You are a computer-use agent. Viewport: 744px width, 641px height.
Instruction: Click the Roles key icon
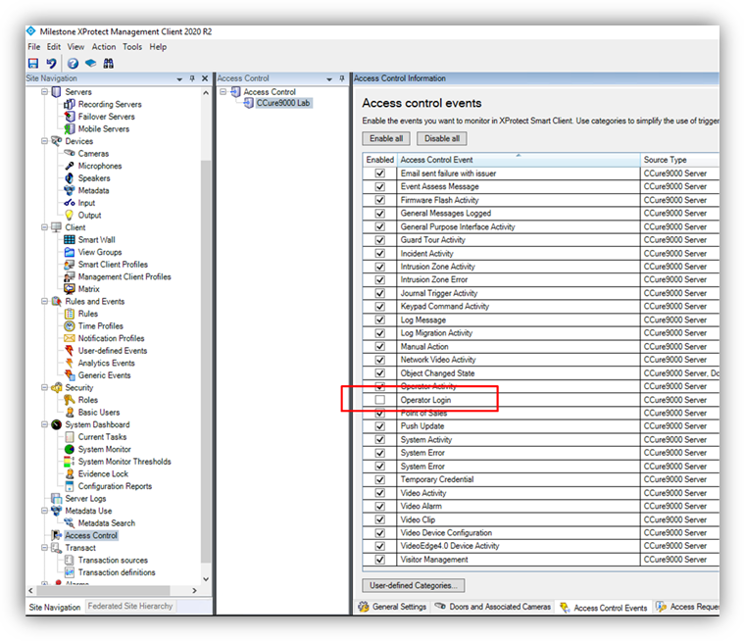[x=70, y=400]
